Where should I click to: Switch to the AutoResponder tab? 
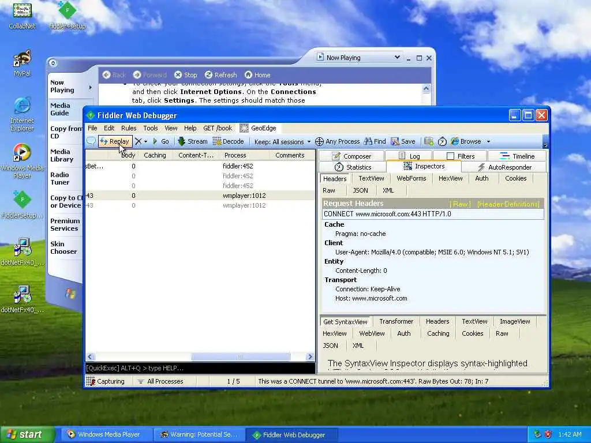(x=504, y=167)
